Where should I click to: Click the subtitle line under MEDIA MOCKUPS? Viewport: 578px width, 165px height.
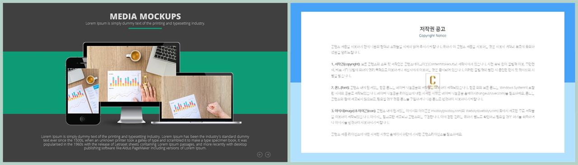pos(145,23)
